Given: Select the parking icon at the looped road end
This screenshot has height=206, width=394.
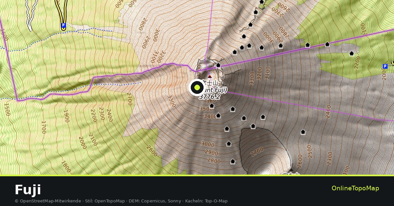Looking at the screenshot, I should coord(63,25).
